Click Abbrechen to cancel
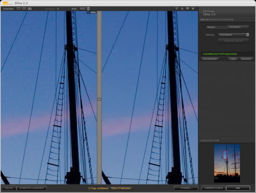 click(213, 188)
